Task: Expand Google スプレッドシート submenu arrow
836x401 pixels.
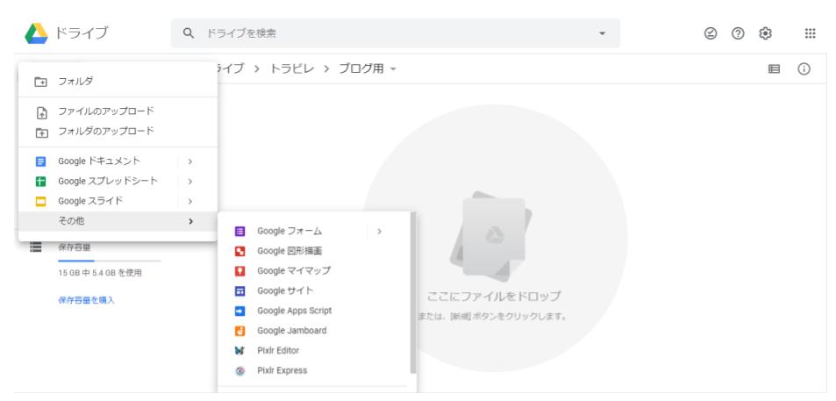Action: click(189, 182)
